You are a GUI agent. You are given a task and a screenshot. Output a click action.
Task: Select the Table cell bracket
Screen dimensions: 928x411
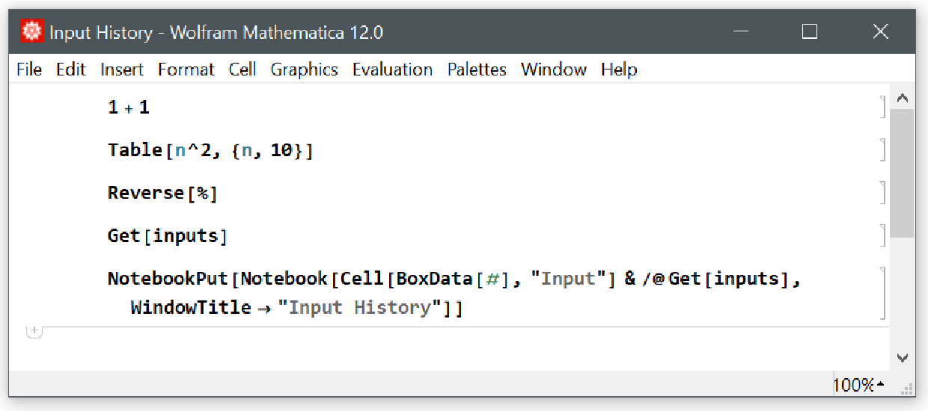pos(883,150)
